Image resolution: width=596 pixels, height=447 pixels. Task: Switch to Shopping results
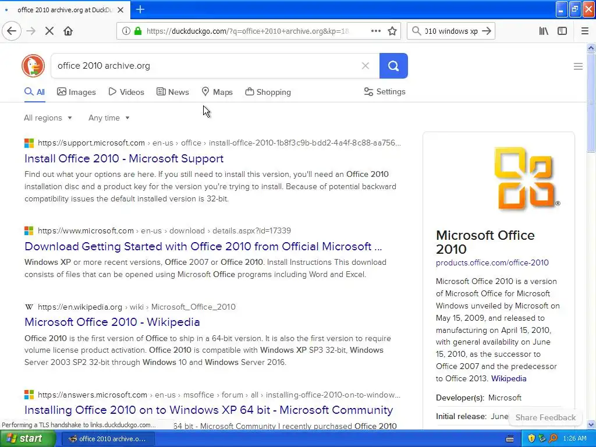(268, 92)
